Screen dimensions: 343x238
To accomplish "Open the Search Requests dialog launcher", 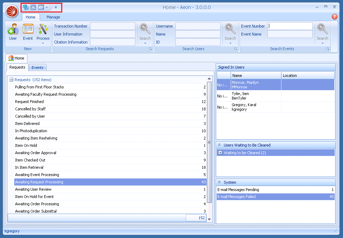I will pyautogui.click(x=151, y=49).
